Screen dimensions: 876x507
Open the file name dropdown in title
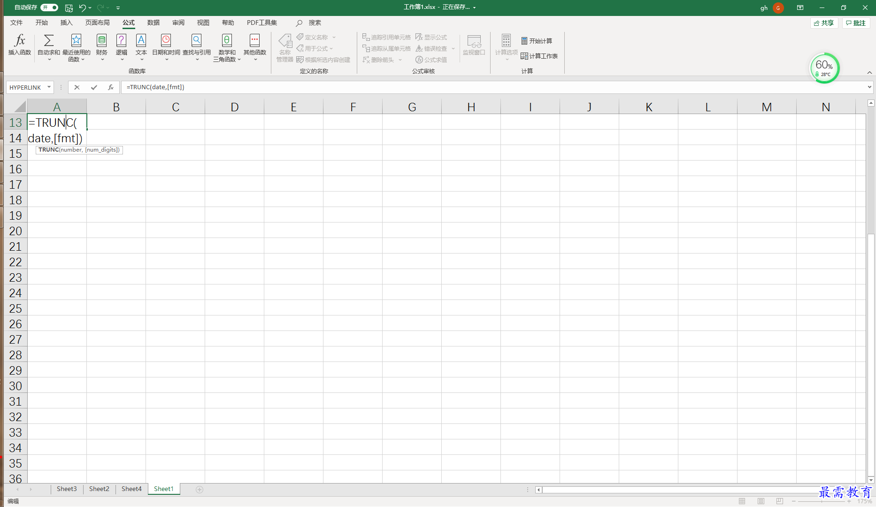click(474, 8)
